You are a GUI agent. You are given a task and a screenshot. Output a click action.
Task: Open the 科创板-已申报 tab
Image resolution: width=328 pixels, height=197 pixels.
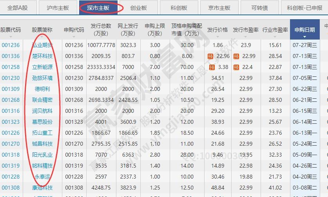pos(305,7)
